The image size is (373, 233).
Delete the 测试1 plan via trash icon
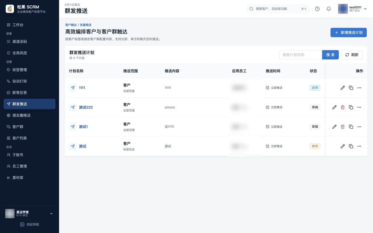[342, 127]
